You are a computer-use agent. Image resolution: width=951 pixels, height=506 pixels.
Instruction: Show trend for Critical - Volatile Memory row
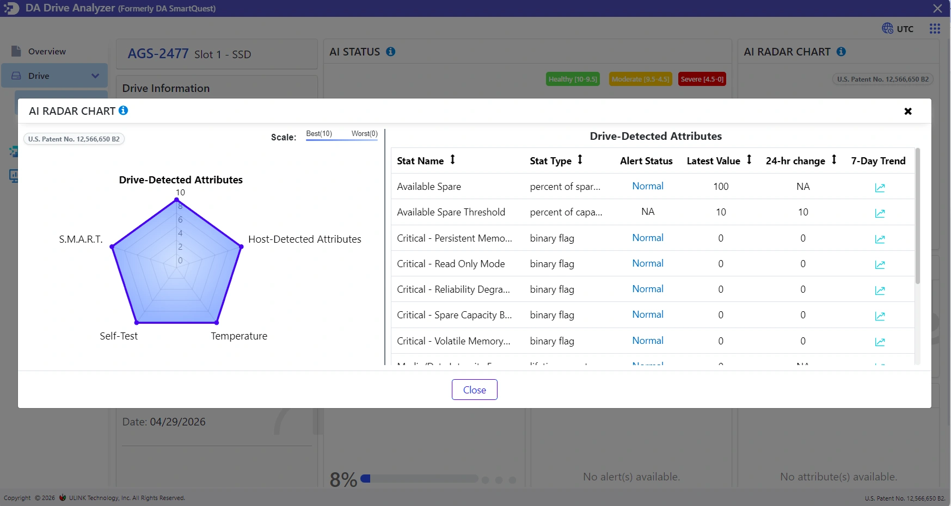click(x=880, y=342)
